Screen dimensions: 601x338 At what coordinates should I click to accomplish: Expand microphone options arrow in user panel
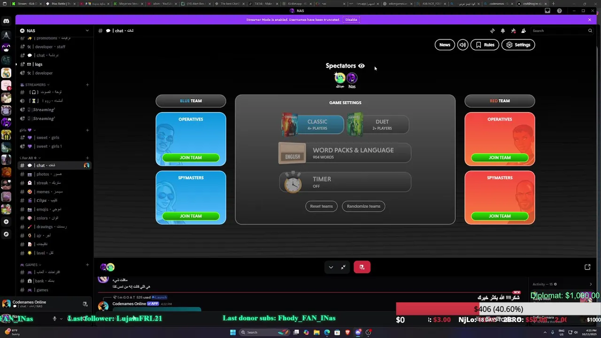[62, 318]
